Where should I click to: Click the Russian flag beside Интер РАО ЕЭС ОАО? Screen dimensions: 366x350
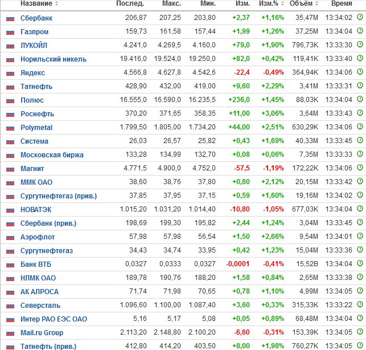(10, 320)
